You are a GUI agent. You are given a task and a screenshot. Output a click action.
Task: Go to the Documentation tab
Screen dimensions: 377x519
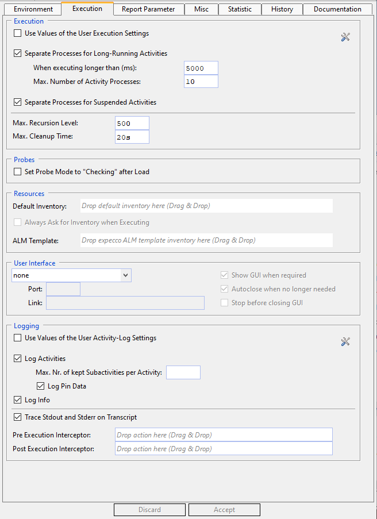338,9
